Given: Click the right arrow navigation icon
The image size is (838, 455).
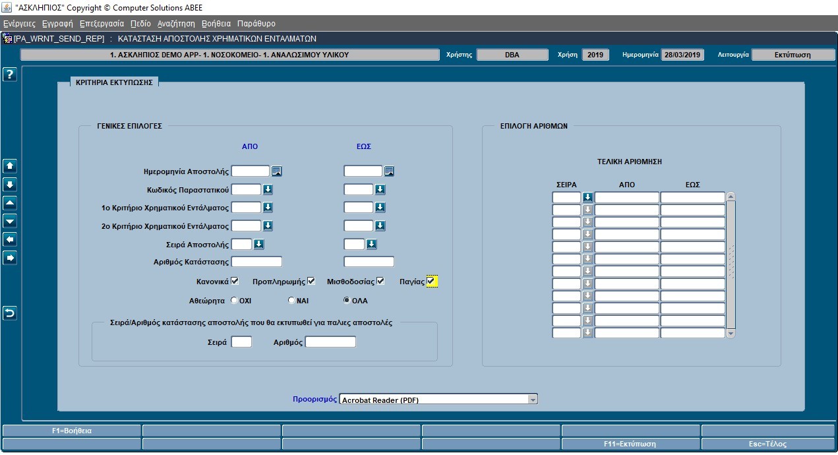Looking at the screenshot, I should (10, 258).
